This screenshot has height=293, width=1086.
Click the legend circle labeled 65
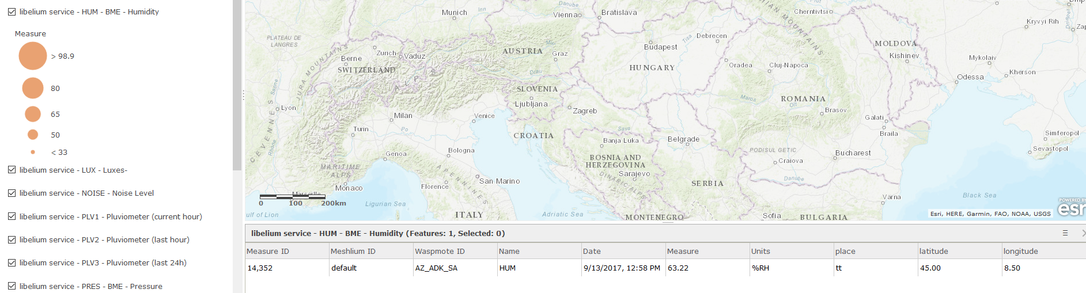33,114
